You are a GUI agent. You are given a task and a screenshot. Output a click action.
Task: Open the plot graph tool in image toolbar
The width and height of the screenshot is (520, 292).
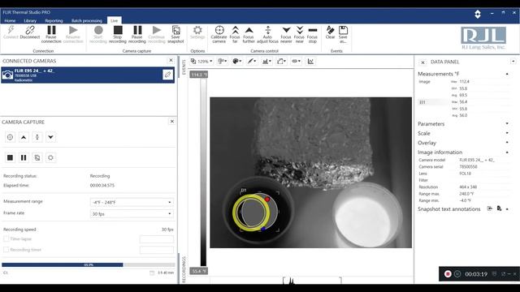310,62
